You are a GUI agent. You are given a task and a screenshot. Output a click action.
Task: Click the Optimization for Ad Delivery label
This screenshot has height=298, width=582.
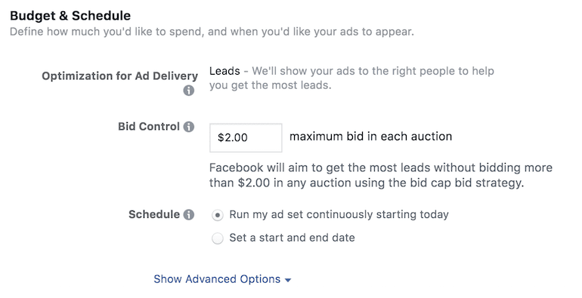tap(120, 76)
